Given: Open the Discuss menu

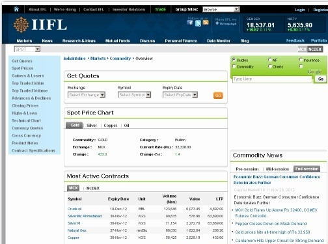Looking at the screenshot, I should (147, 41).
